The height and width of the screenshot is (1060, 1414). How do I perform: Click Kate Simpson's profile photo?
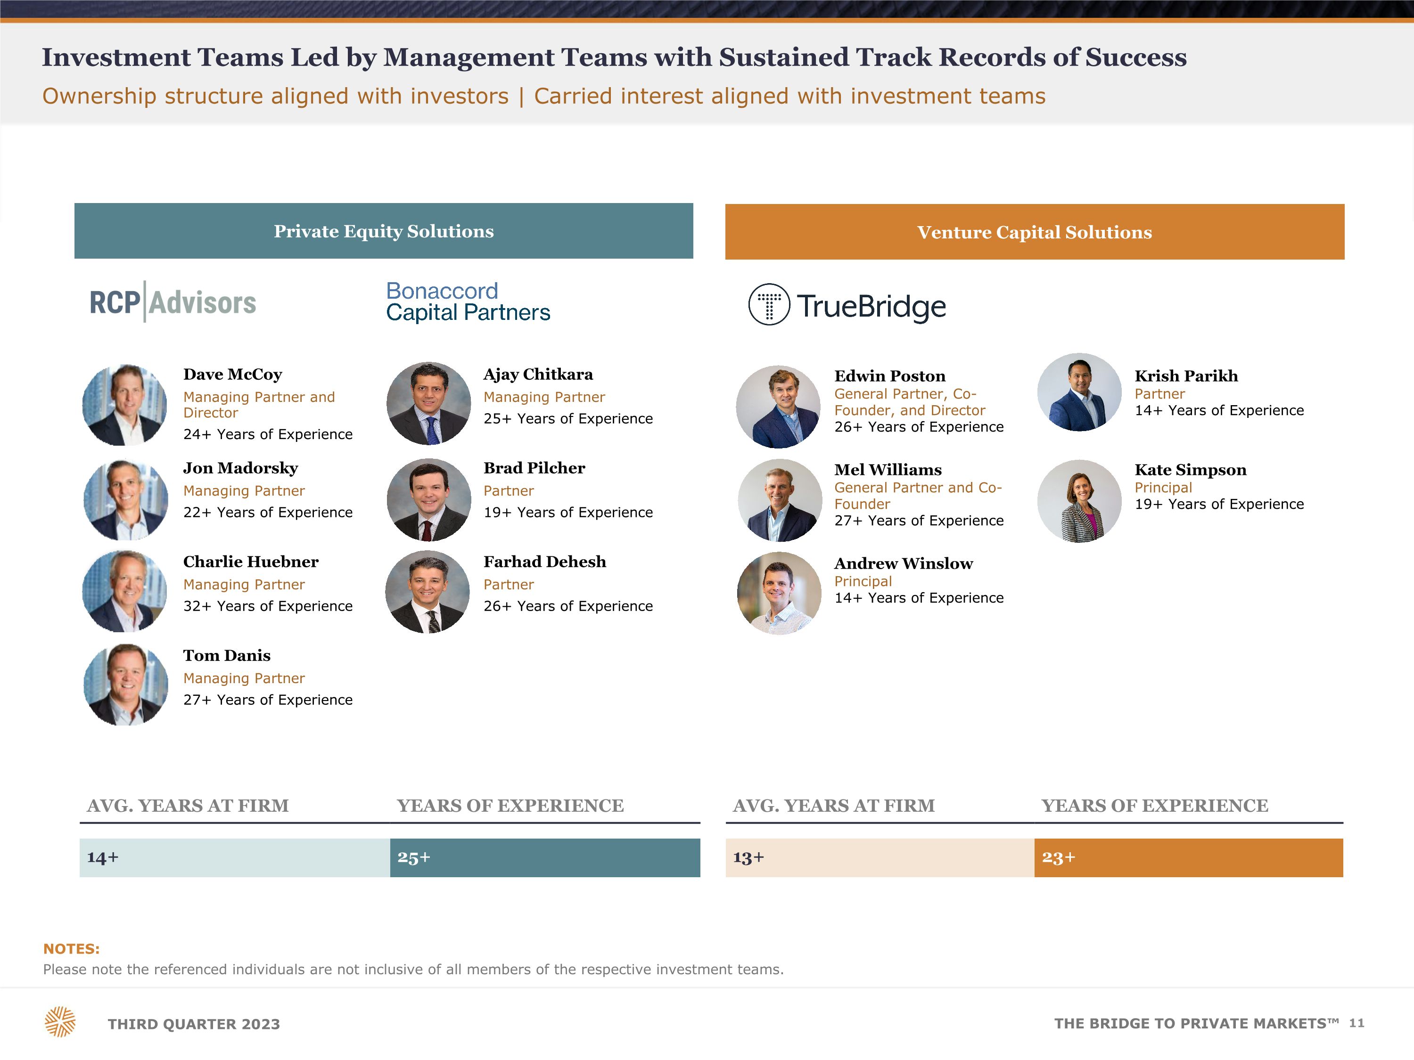[x=1080, y=502]
